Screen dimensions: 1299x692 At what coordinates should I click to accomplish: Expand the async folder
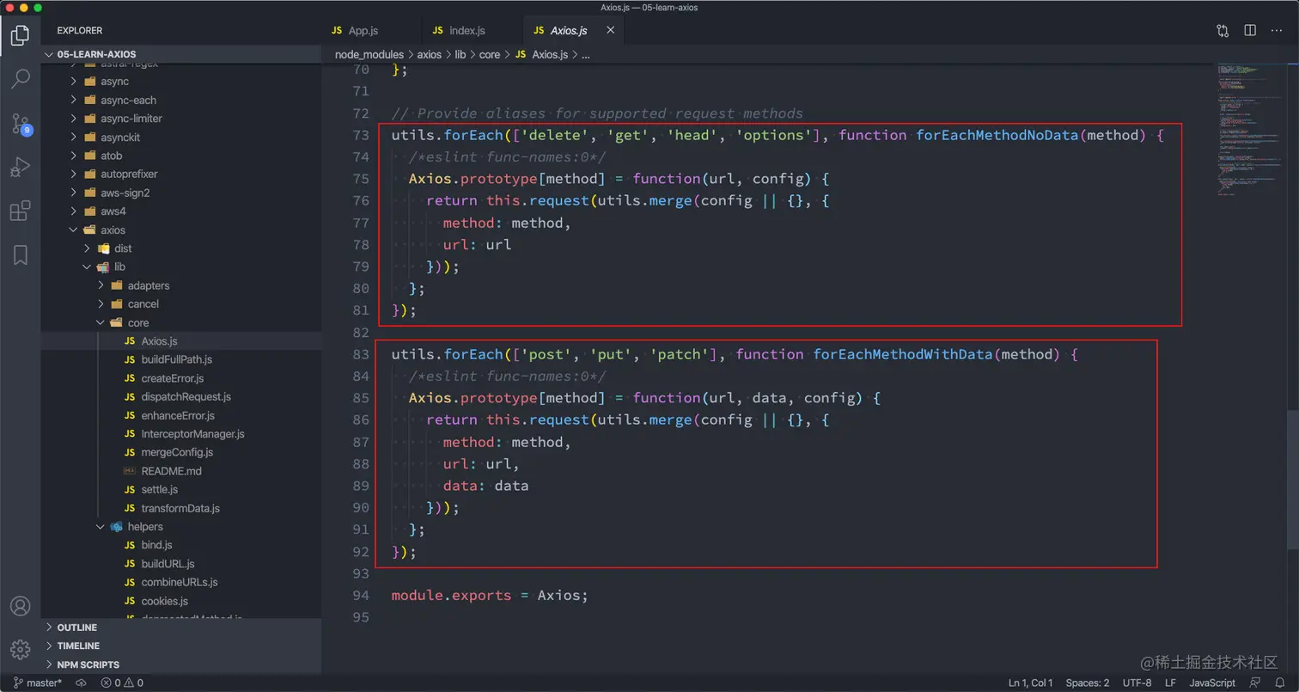181,82
